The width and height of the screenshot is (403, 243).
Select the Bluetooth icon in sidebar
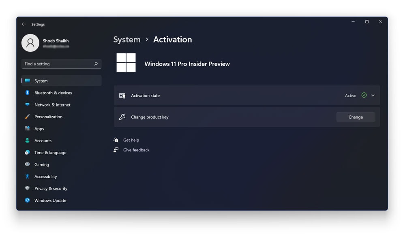pos(27,93)
